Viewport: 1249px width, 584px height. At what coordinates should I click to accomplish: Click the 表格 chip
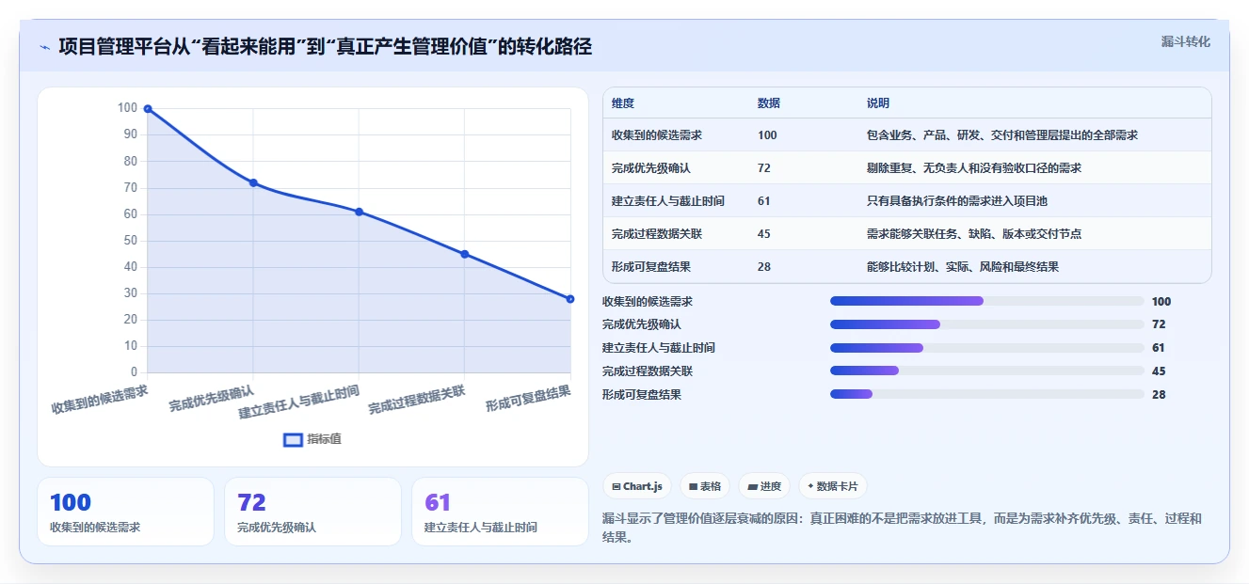(705, 486)
